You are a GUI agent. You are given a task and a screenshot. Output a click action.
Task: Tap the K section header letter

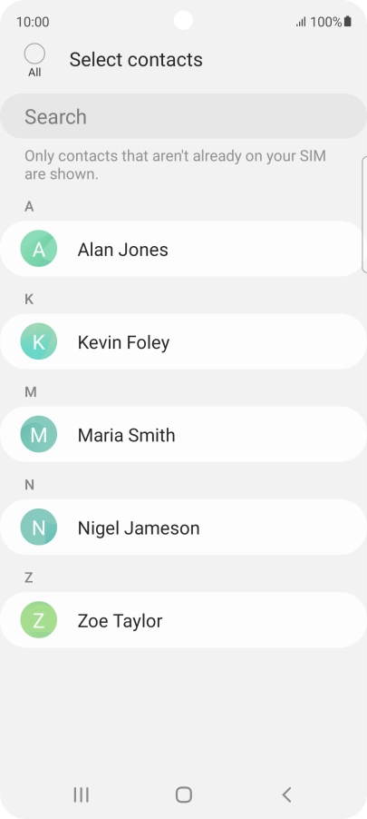[x=29, y=299]
